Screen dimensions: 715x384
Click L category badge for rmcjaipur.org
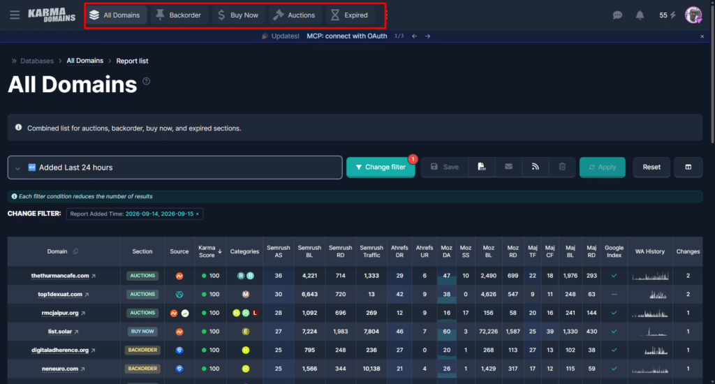click(x=255, y=313)
